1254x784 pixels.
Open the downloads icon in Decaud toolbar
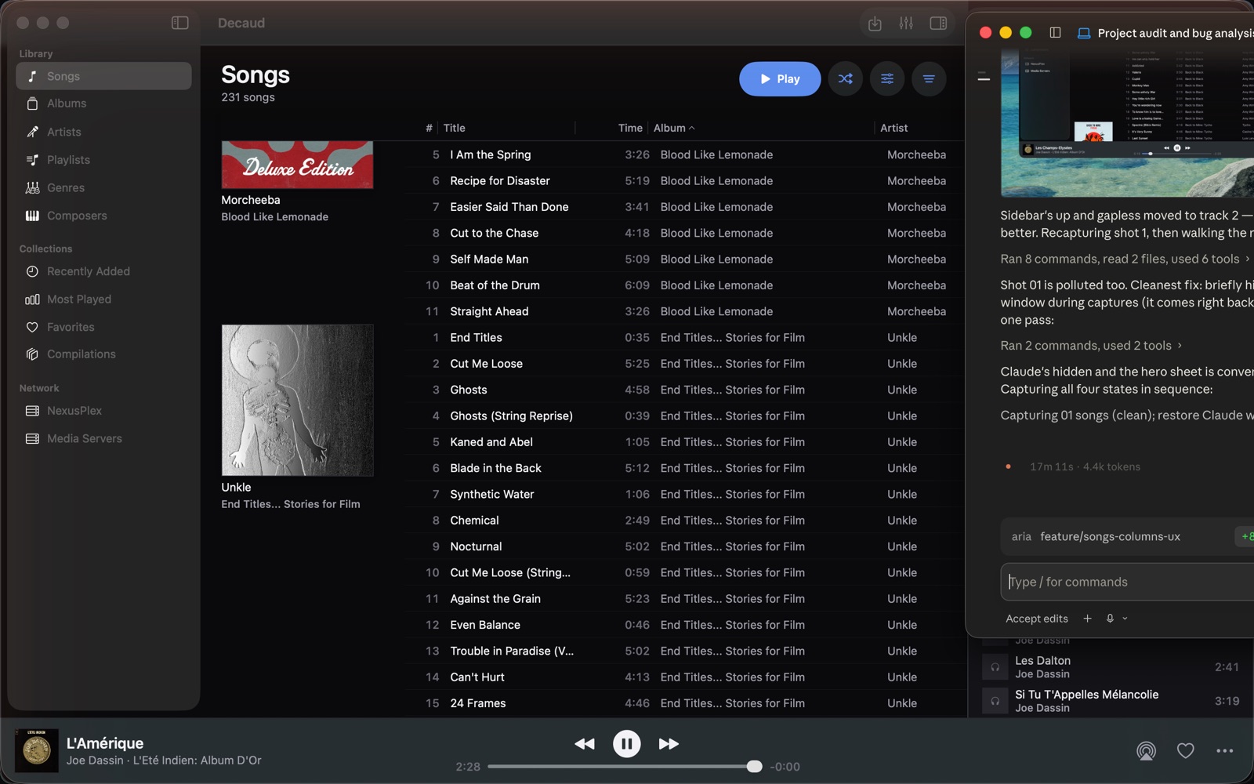tap(875, 24)
